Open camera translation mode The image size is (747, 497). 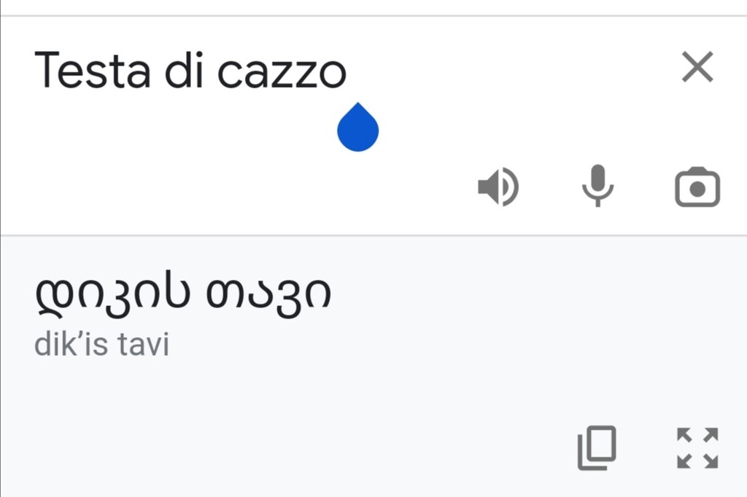(x=697, y=186)
